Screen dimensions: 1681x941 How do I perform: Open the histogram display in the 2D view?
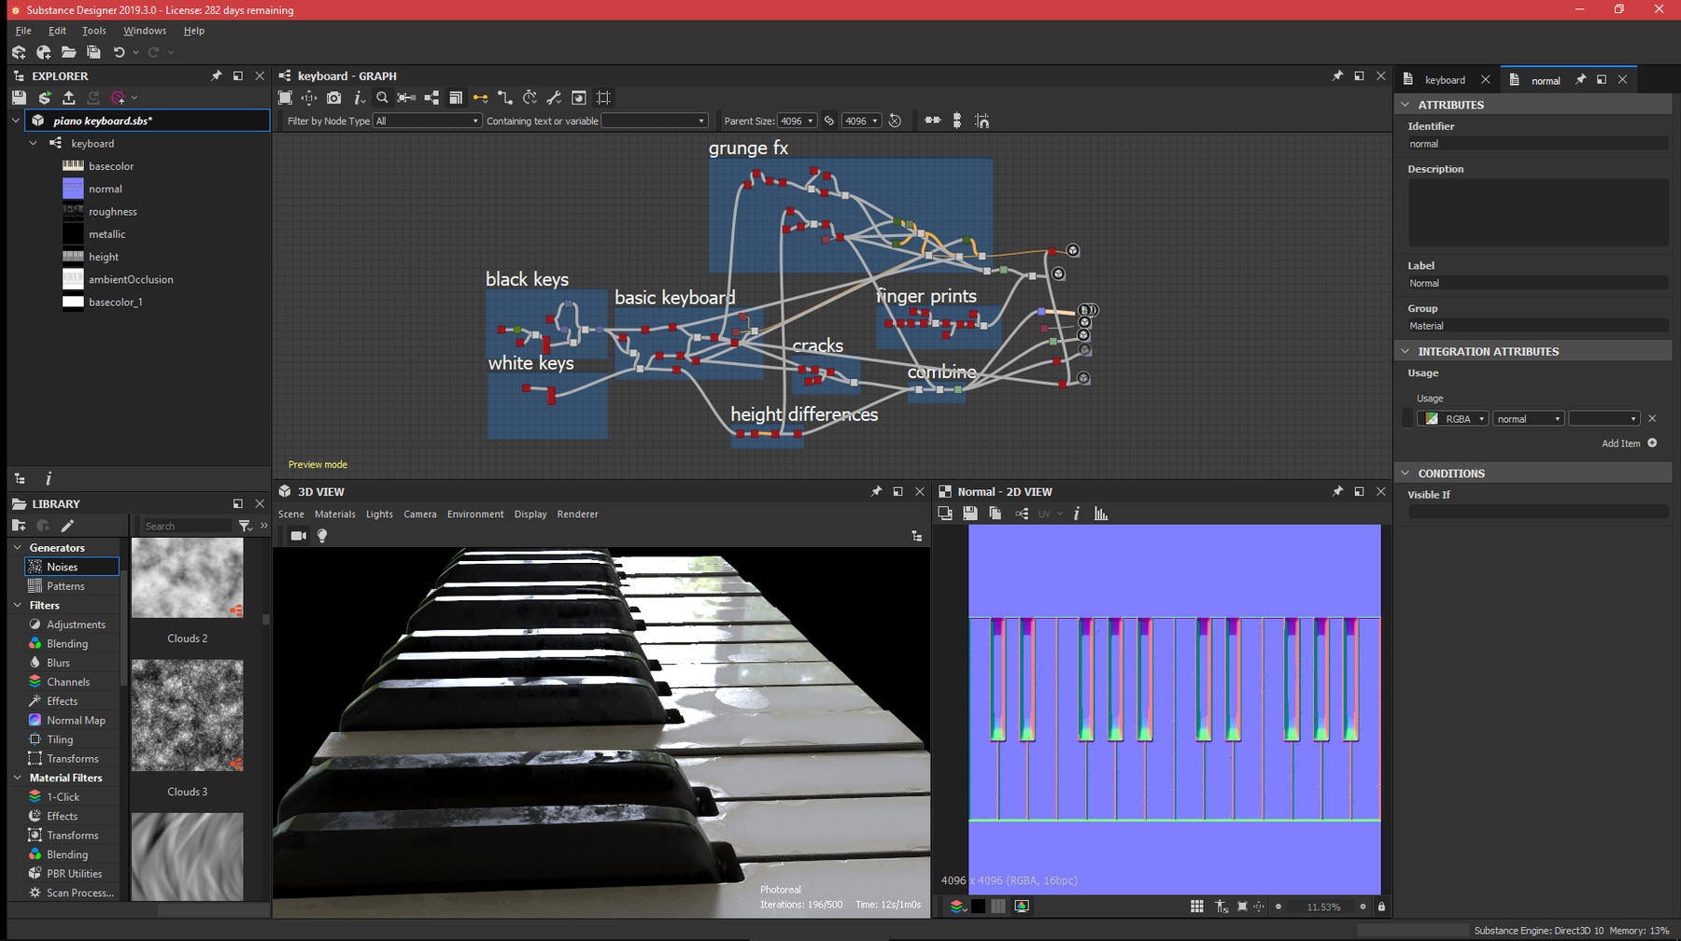click(x=1100, y=513)
